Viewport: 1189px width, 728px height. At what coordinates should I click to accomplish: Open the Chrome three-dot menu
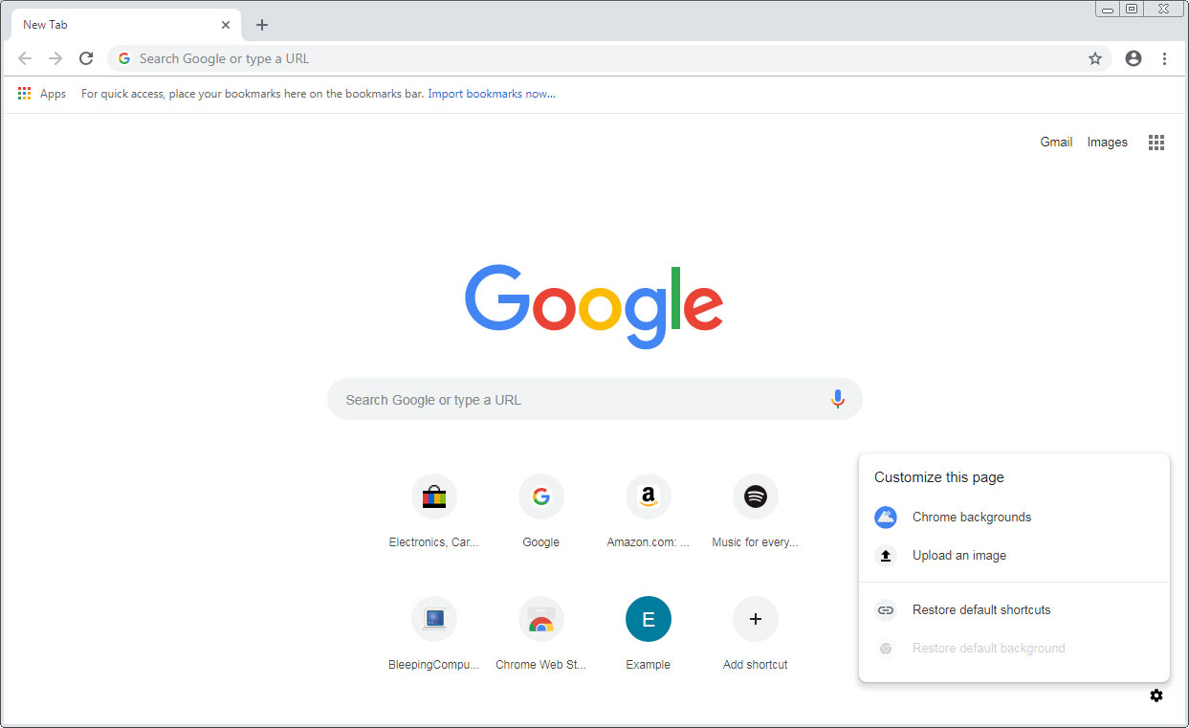click(x=1164, y=58)
